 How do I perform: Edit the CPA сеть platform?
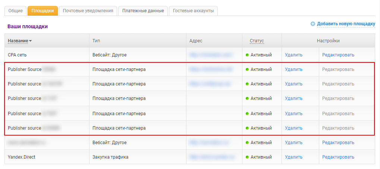(x=338, y=55)
